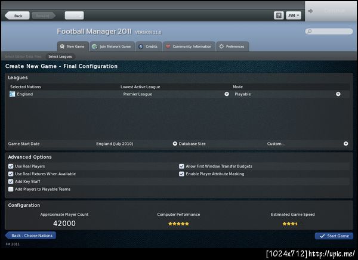Viewport: 358px width, 260px height.
Task: Expand the Database Size dropdown arrow
Action: tap(346, 144)
